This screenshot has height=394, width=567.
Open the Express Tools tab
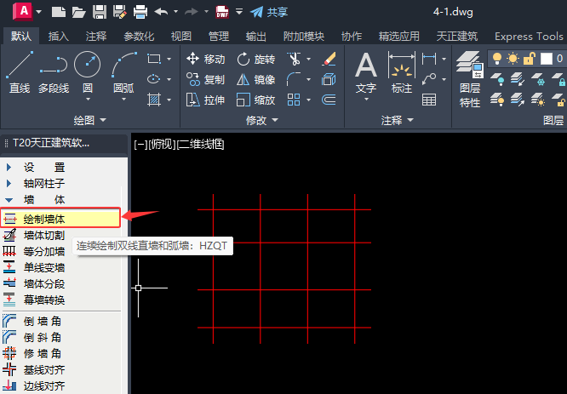coord(529,36)
